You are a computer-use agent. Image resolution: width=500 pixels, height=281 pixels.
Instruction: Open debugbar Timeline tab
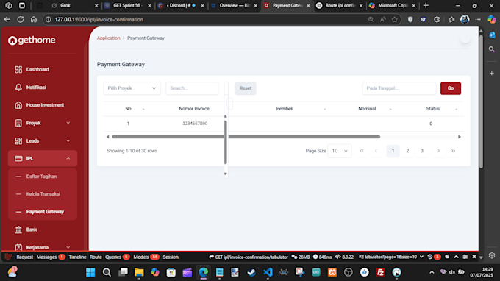pos(77,257)
